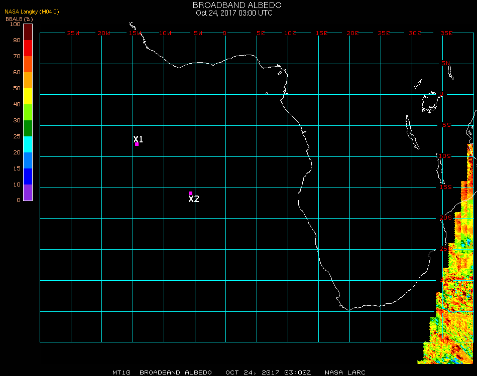
Task: Click the 35E longitude label
Action: pos(446,33)
